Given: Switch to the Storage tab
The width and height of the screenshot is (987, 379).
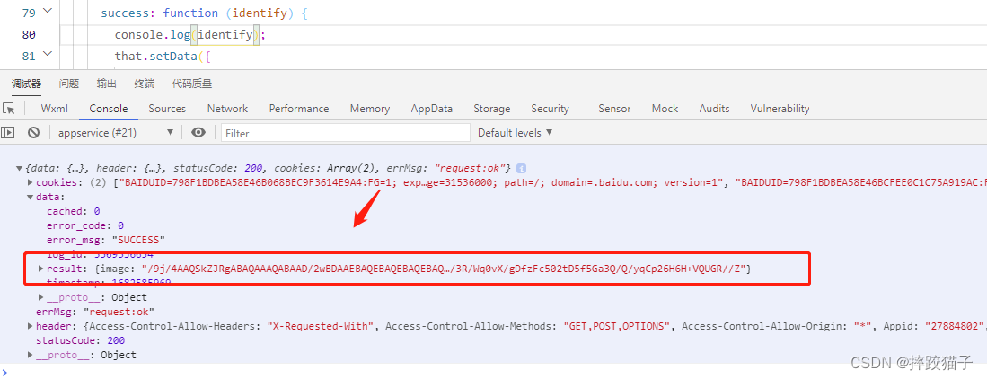Looking at the screenshot, I should (491, 109).
